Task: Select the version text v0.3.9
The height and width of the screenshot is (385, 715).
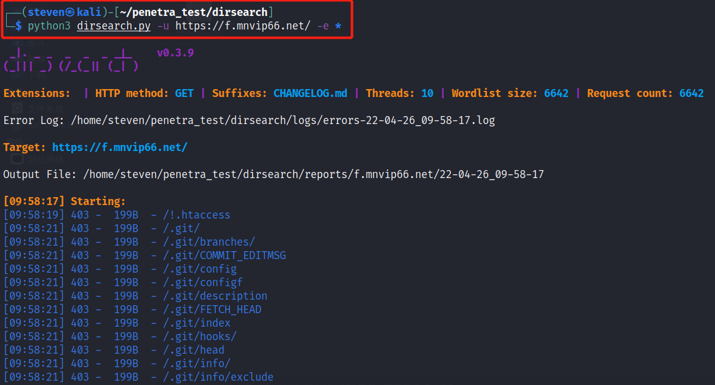Action: [x=175, y=53]
